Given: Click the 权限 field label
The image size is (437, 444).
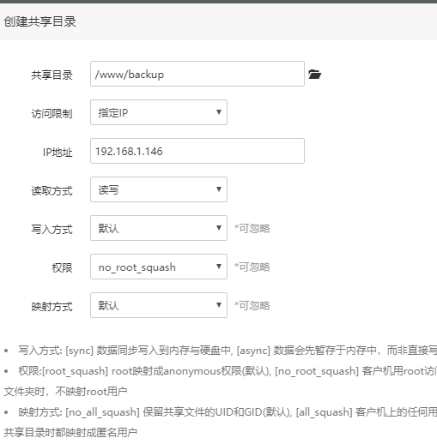Looking at the screenshot, I should [x=62, y=268].
